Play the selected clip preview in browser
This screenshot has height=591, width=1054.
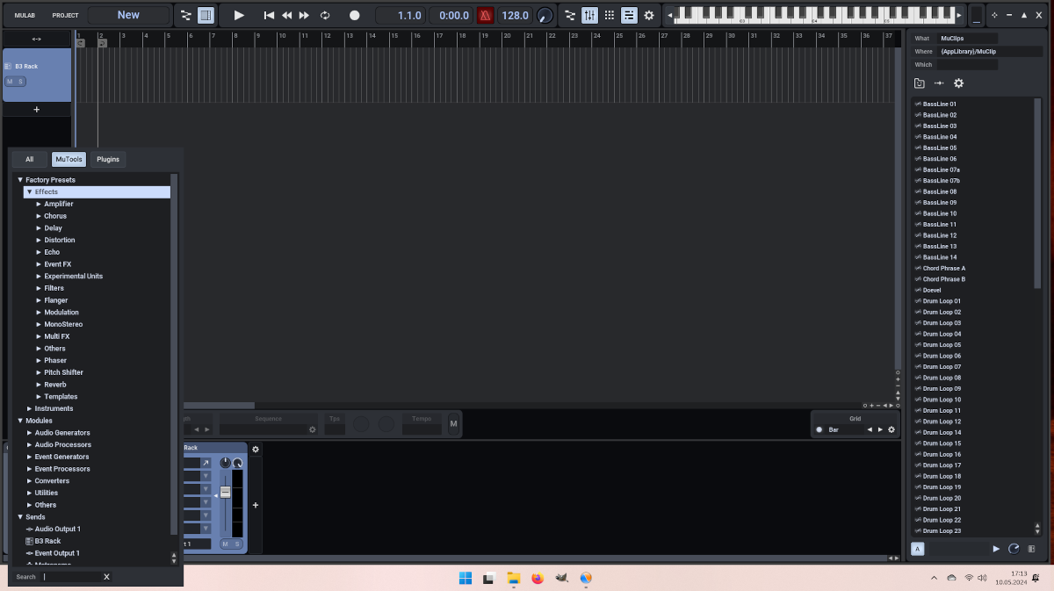coord(996,549)
